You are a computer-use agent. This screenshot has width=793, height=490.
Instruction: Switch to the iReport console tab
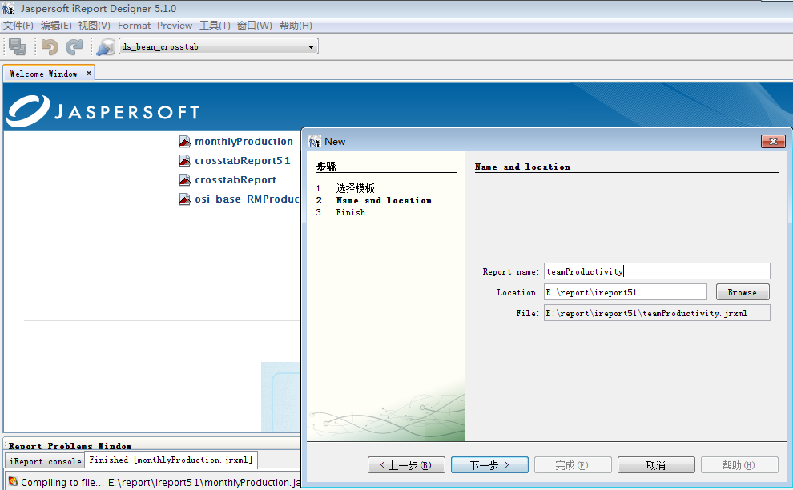(x=46, y=461)
